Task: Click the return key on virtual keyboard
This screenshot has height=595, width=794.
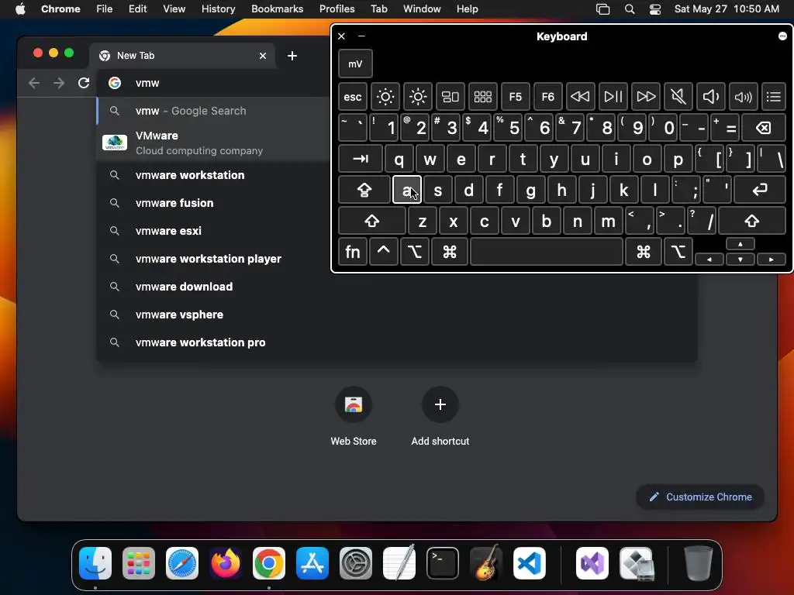Action: pyautogui.click(x=760, y=190)
